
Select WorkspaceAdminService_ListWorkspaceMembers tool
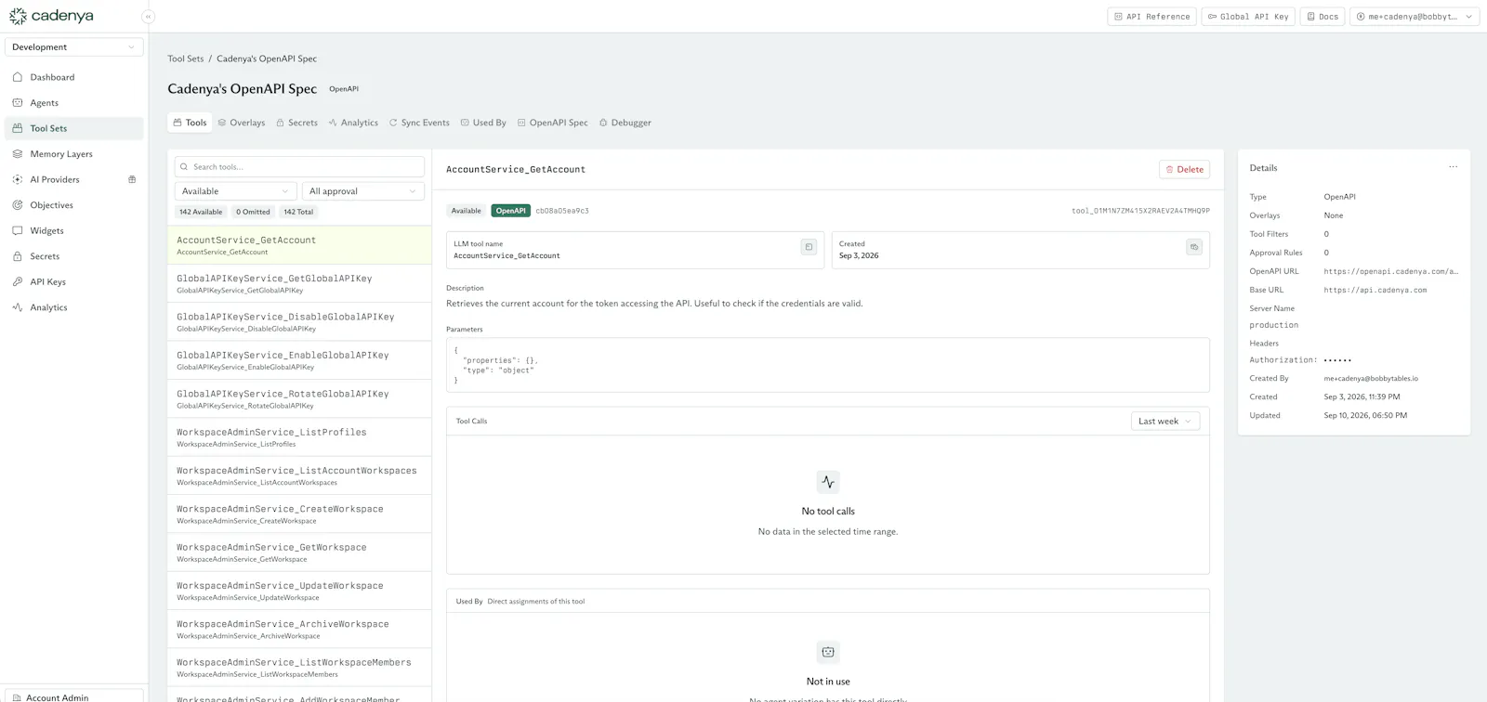(x=299, y=668)
